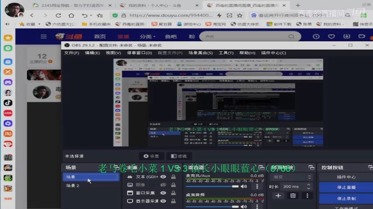
Task: Expand the browser favorites dropdown arrow
Action: point(39,24)
